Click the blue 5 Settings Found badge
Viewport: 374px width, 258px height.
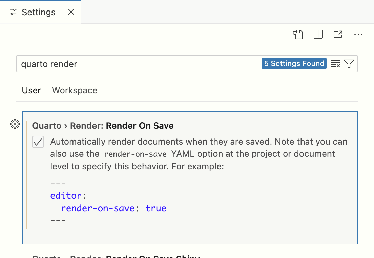tap(294, 63)
